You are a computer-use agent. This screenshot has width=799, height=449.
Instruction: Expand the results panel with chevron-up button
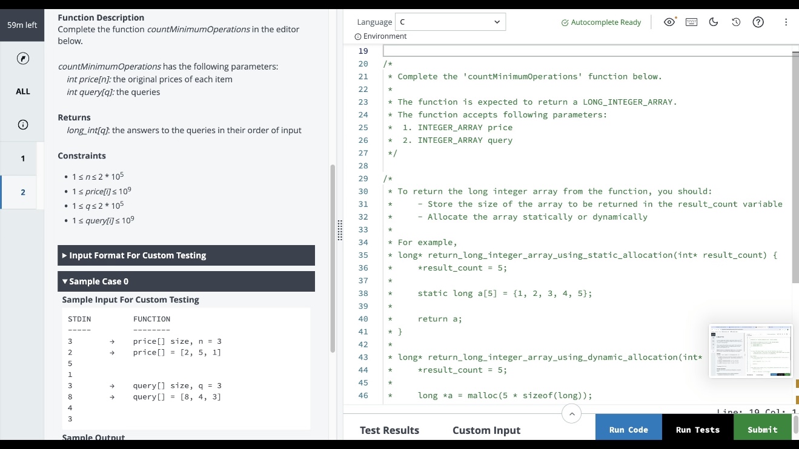pyautogui.click(x=571, y=414)
